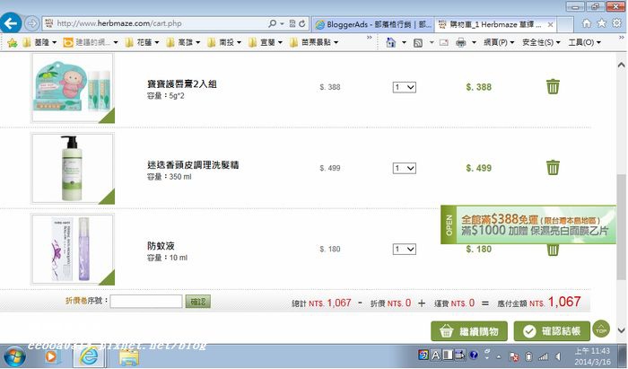Click the command bar home page icon
This screenshot has width=628, height=369.
point(391,42)
